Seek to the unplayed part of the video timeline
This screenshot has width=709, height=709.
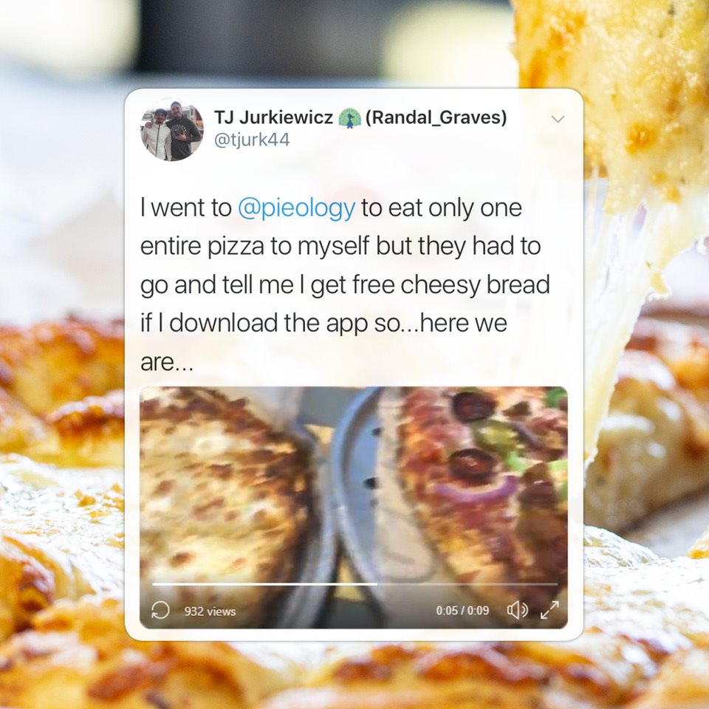(467, 584)
